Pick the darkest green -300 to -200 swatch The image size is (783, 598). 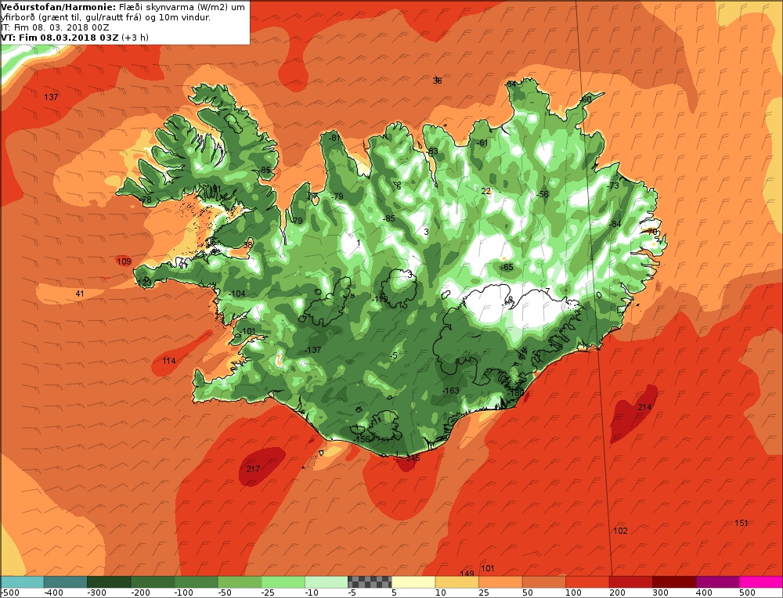tap(109, 582)
